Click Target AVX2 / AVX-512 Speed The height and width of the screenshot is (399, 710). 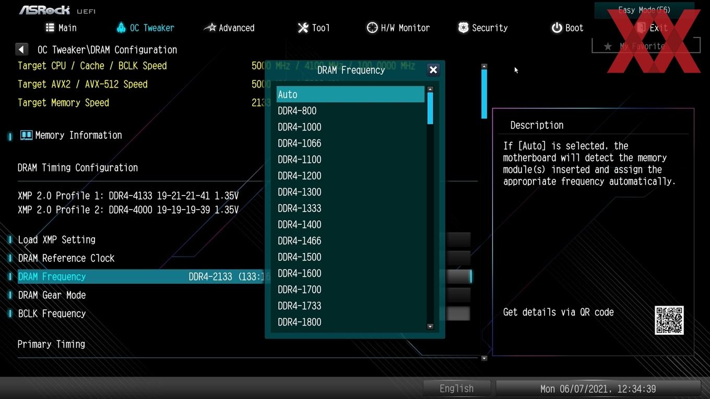(82, 84)
